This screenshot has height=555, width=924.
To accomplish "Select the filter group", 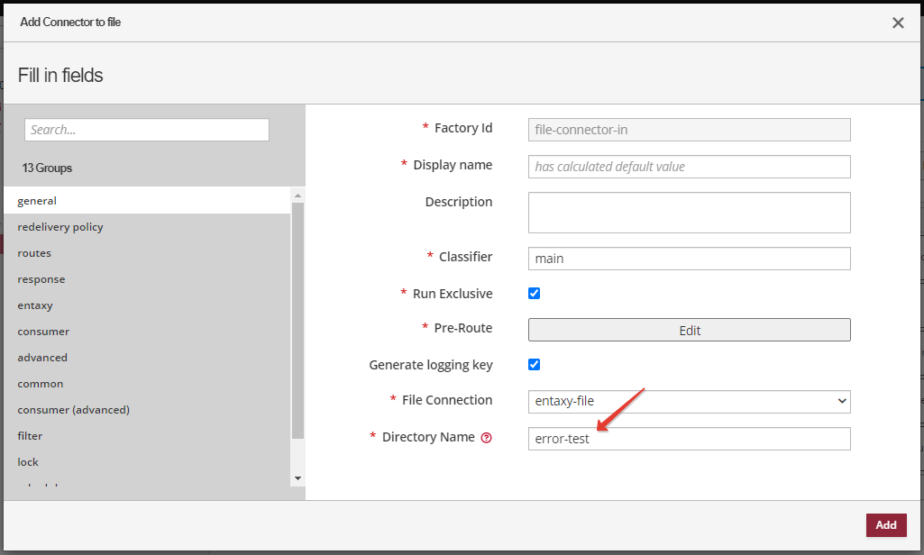I will (30, 436).
